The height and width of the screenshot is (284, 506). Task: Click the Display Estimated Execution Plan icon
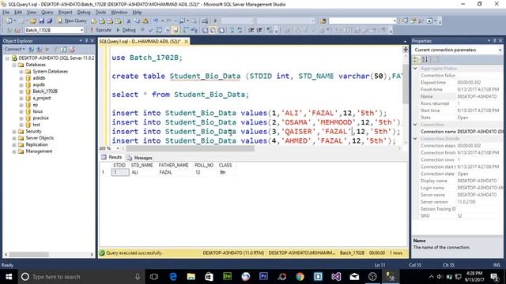click(159, 30)
